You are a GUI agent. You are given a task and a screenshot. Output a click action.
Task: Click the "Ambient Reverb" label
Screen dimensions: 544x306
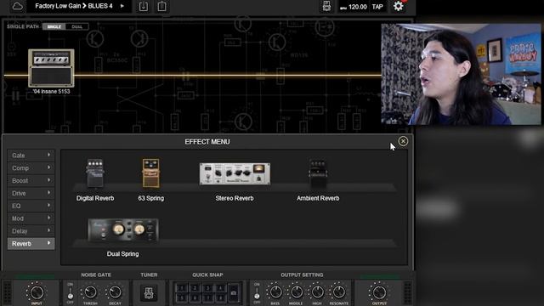coord(318,198)
